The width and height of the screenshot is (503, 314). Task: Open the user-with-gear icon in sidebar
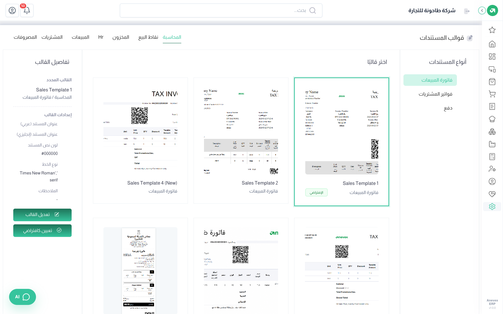492,169
